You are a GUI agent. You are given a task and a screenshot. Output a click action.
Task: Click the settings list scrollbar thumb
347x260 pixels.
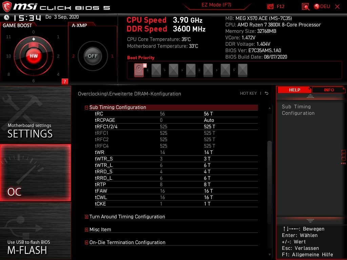point(269,182)
